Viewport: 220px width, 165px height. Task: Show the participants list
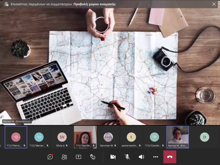(x=64, y=157)
